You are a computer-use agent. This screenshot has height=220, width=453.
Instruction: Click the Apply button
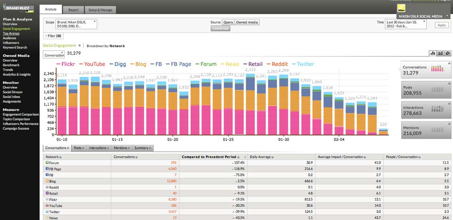point(442,25)
